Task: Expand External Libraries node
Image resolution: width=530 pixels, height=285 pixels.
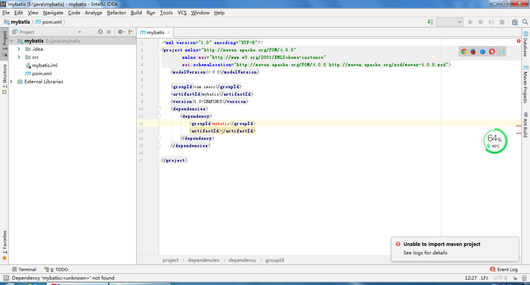Action: click(x=11, y=82)
